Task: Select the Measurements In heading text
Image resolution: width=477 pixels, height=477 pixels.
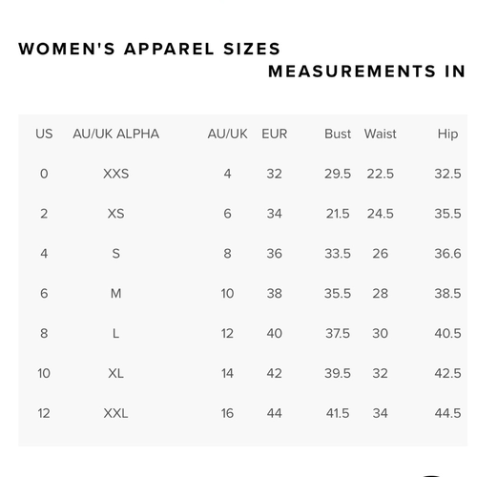Action: click(x=367, y=72)
